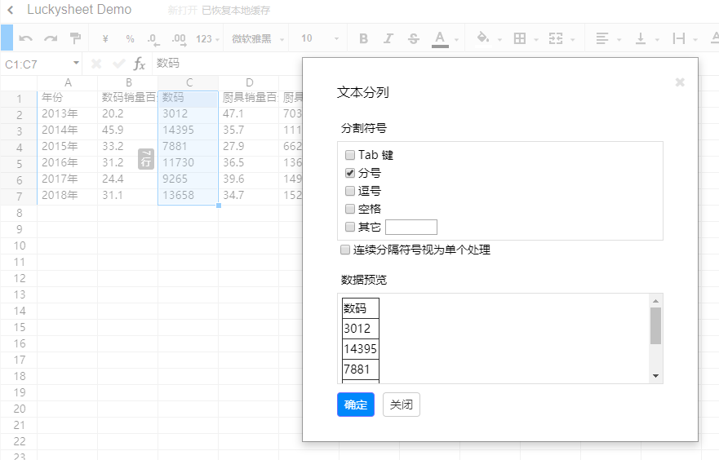The image size is (719, 460).
Task: Select cell with value 45.9
Action: [x=127, y=130]
